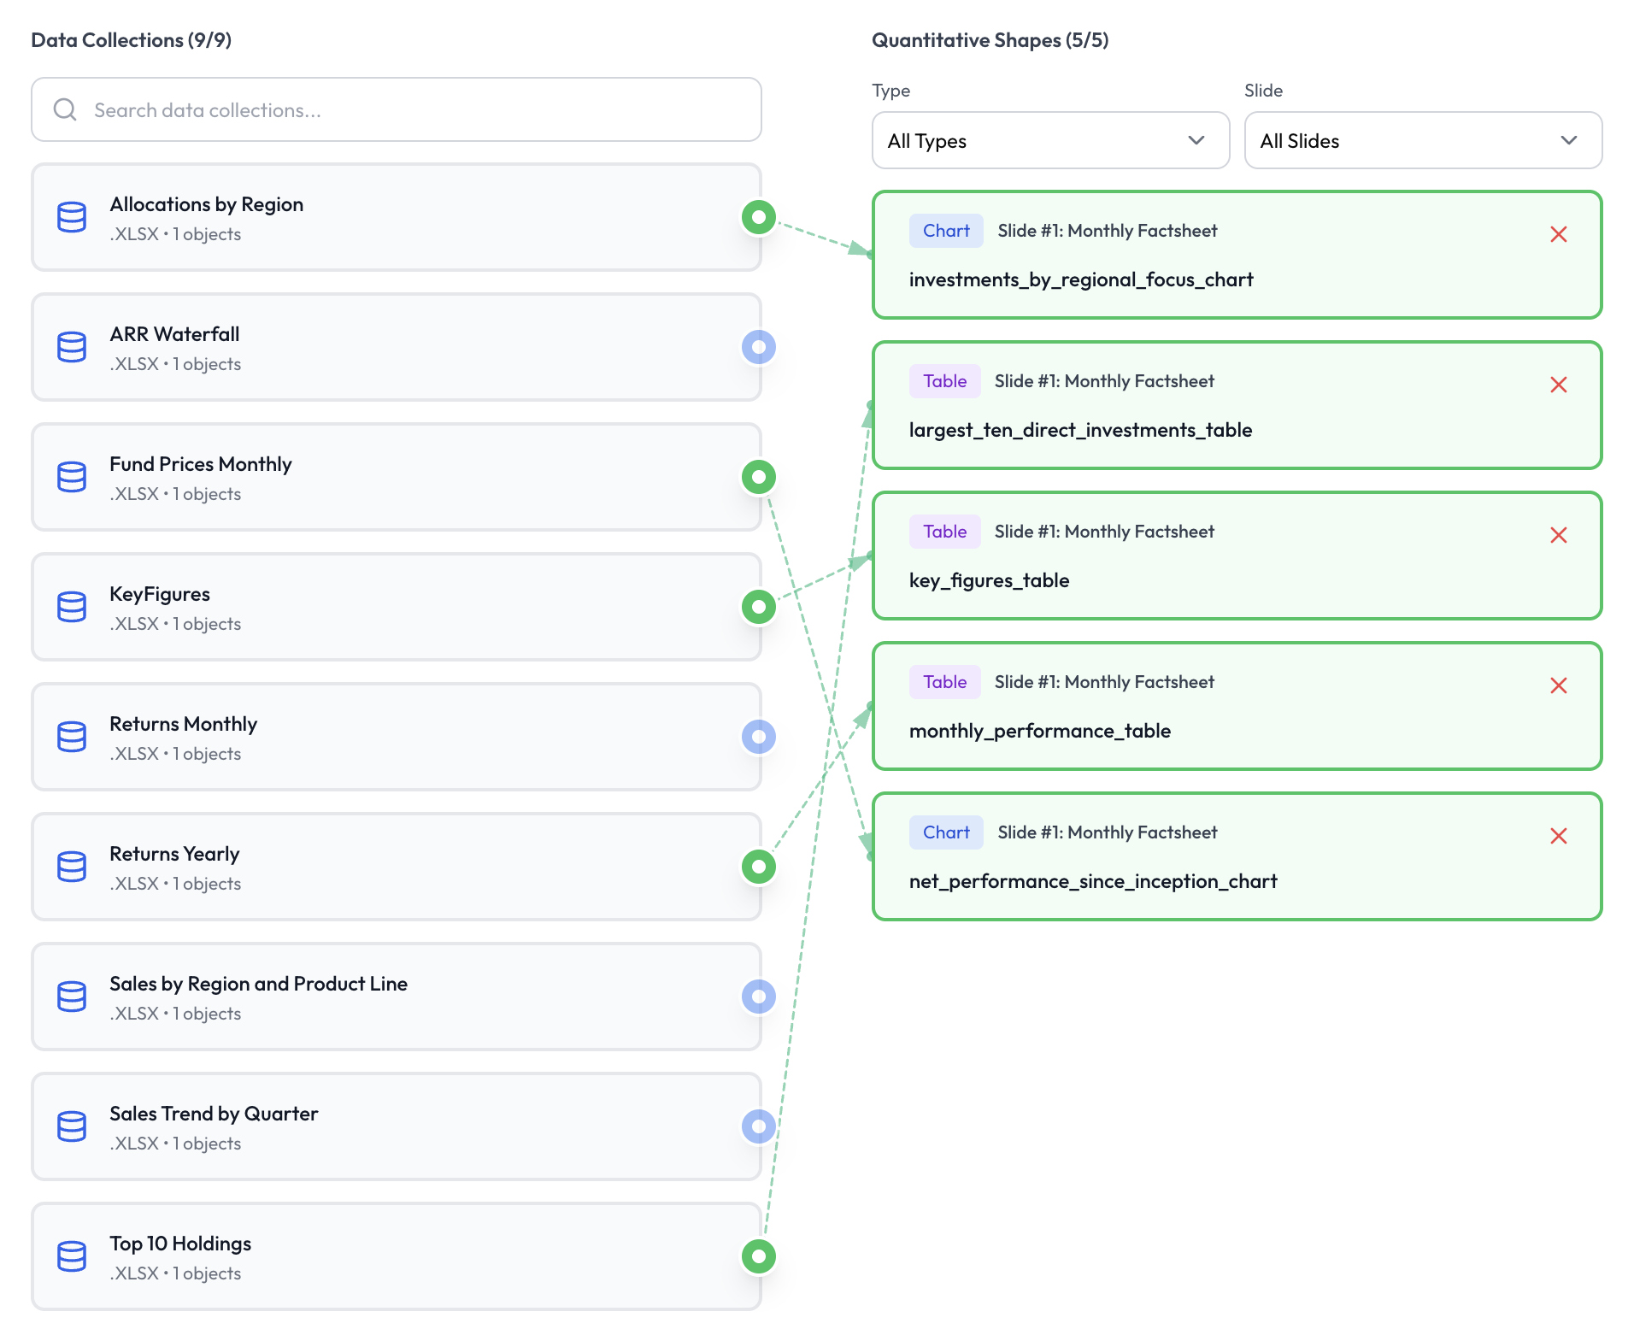Open the All Types dropdown
The image size is (1634, 1335).
(1049, 140)
